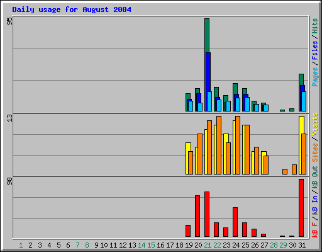Select day '31' on the x-axis
The height and width of the screenshot is (252, 322).
[x=302, y=245]
